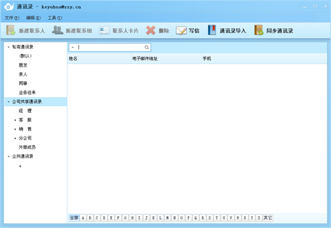The image size is (331, 228).
Task: Click the Sync Address Book (同步通讯录) icon
Action: (x=259, y=30)
